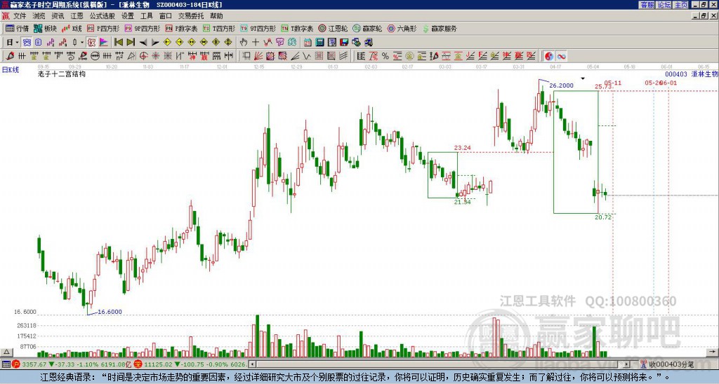Viewport: 719px width, 384px height.
Task: Click the 沪 Shanghai index status icon
Action: 16,364
